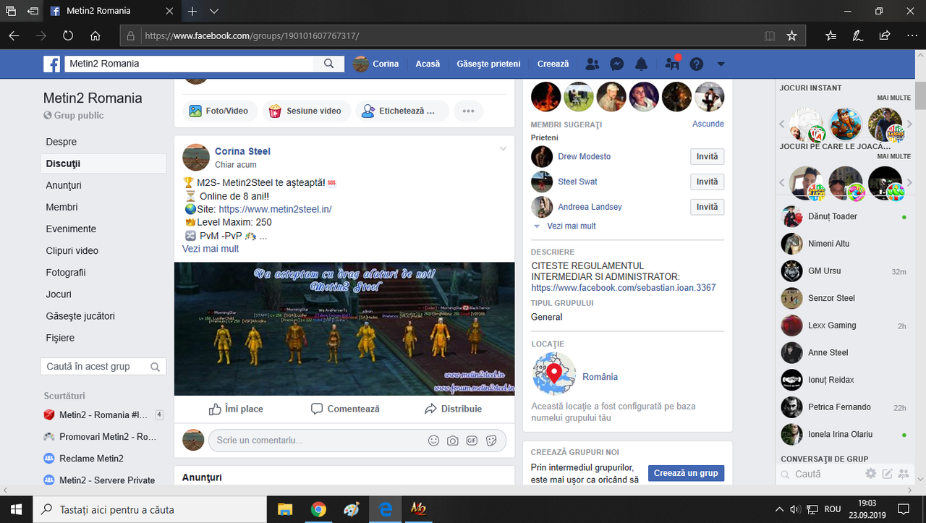Invite Steel Swat to group
This screenshot has width=926, height=523.
tap(707, 182)
